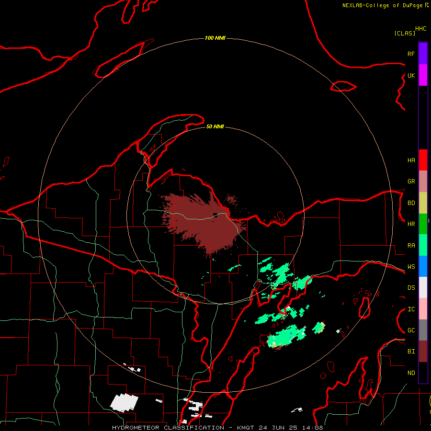Click the HR legend label
Image resolution: width=431 pixels, height=431 pixels.
tap(411, 224)
